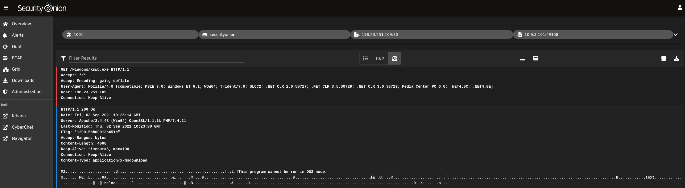Screen dimensions: 685x188
Task: Click the Administration shield icon
Action: click(x=5, y=92)
